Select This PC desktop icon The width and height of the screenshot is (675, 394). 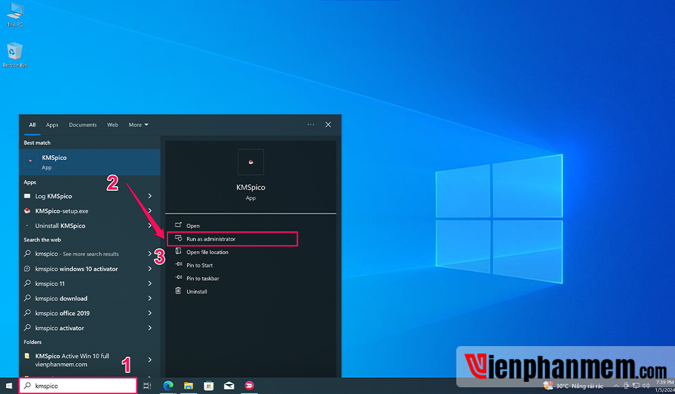point(14,13)
